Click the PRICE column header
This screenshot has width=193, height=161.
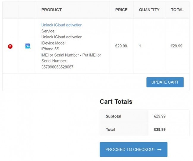tap(121, 10)
